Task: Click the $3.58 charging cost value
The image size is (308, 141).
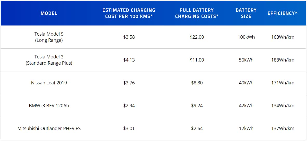Action: pyautogui.click(x=129, y=37)
